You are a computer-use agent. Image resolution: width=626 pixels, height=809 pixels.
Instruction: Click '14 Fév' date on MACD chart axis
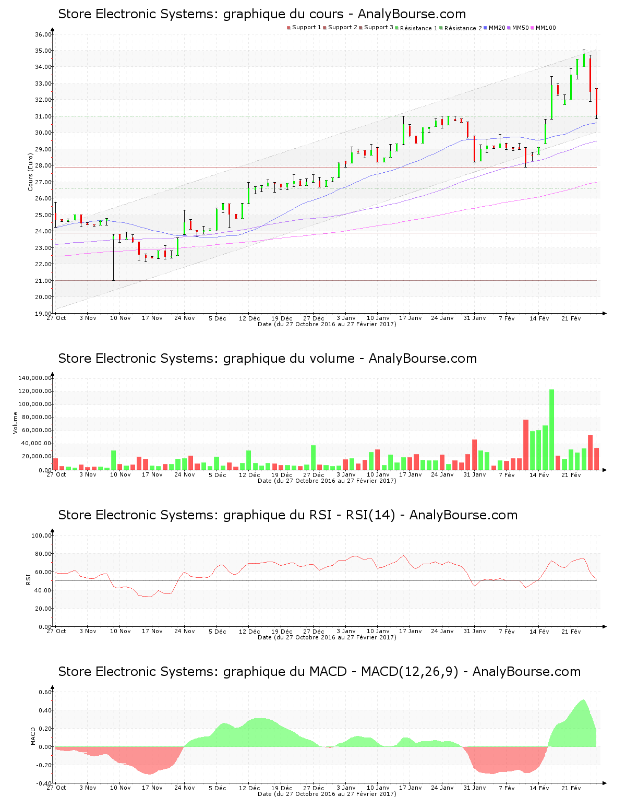[539, 788]
